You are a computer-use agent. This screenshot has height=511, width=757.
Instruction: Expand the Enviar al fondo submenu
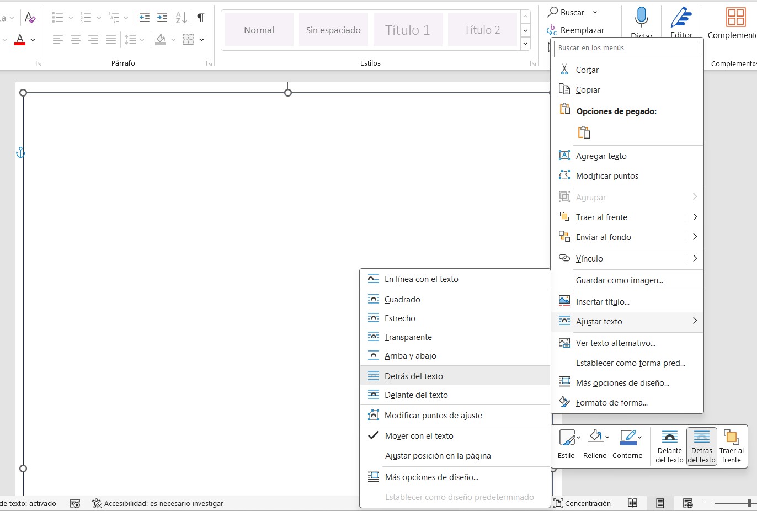click(695, 237)
